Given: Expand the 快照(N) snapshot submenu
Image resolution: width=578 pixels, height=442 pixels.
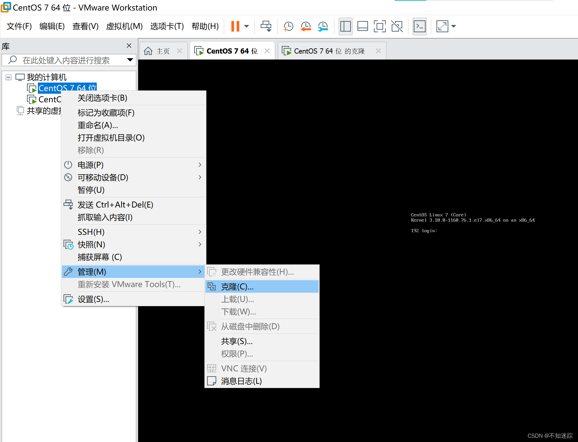Looking at the screenshot, I should [x=134, y=244].
